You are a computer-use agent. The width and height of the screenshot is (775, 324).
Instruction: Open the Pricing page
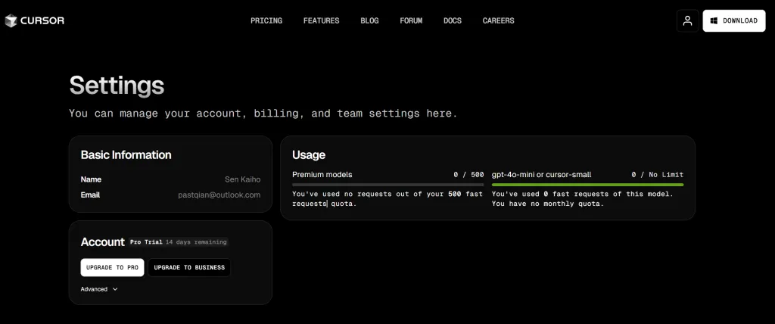click(x=266, y=21)
